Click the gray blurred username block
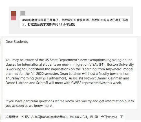This screenshot has height=122, width=141. [x=23, y=14]
